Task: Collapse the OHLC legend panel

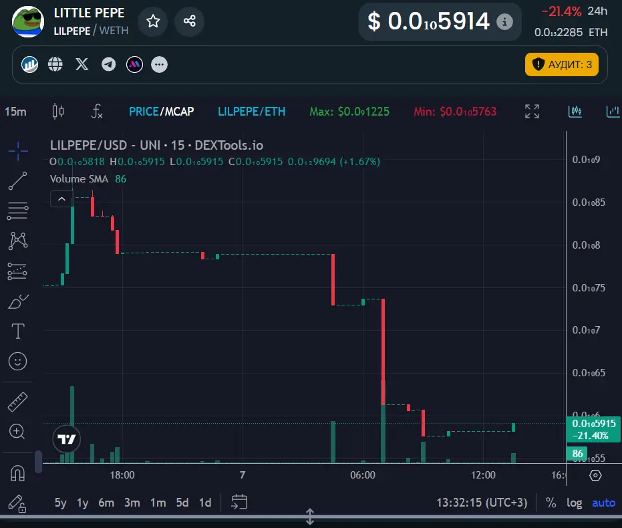Action: [61, 199]
